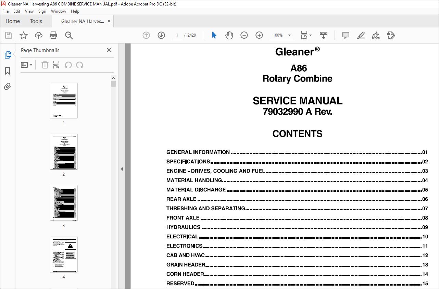Open the Help menu
Viewport: 439px width, 289px height.
[75, 11]
